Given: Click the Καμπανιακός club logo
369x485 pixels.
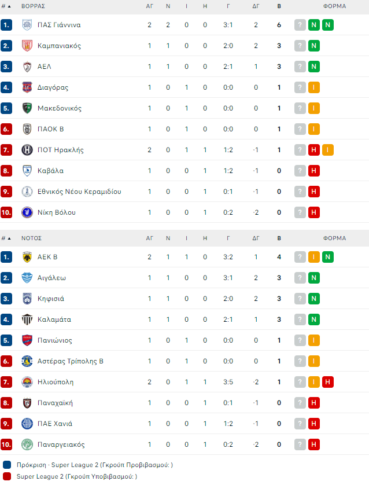Looking at the screenshot, I should coord(27,46).
